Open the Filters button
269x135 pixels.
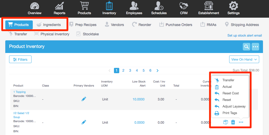[x=20, y=60]
